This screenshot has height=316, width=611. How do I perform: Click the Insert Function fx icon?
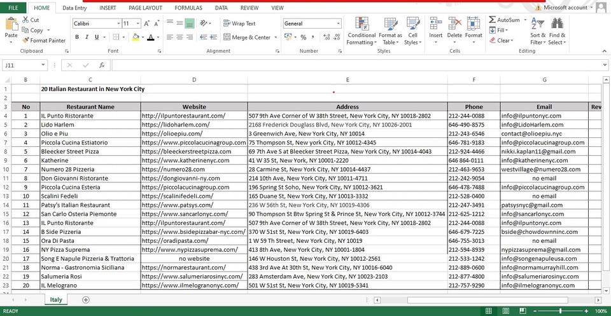point(102,65)
